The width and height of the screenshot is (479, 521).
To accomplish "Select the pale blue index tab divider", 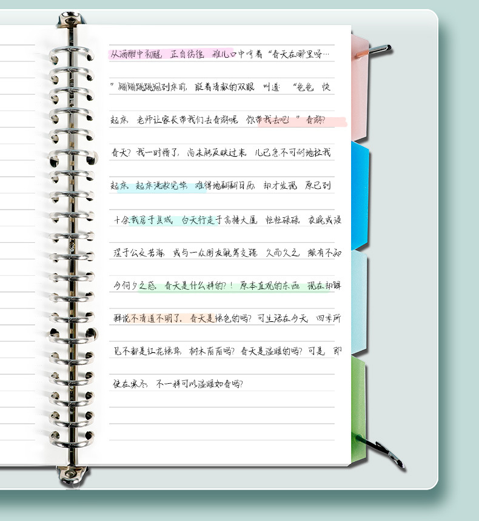I will tap(359, 302).
